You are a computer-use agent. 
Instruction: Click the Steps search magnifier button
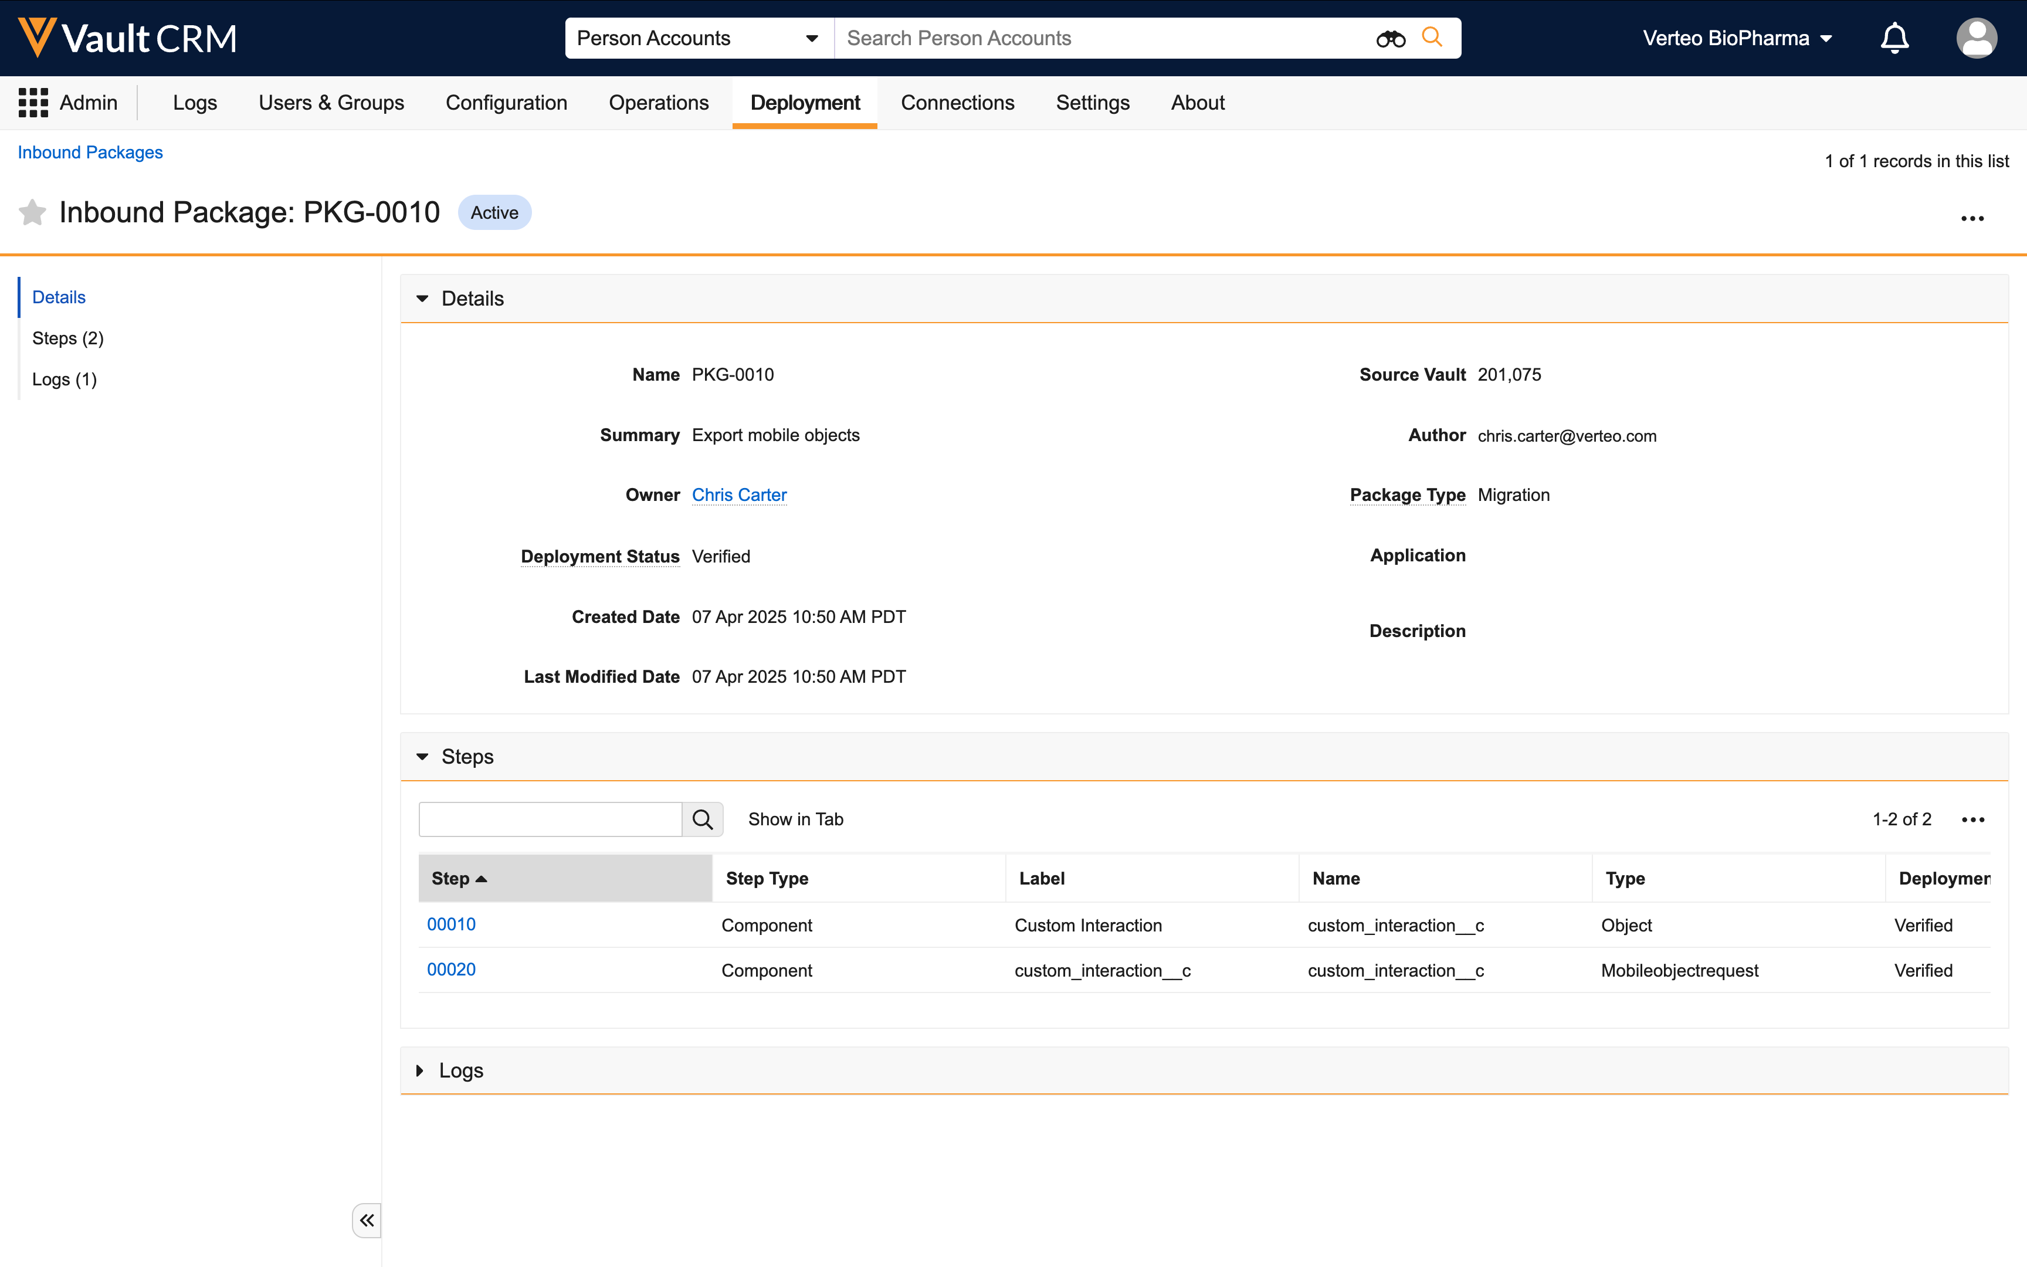(x=702, y=819)
